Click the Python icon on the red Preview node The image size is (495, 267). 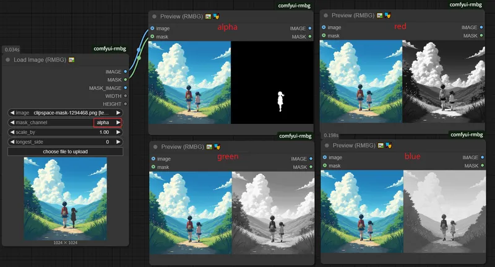388,15
